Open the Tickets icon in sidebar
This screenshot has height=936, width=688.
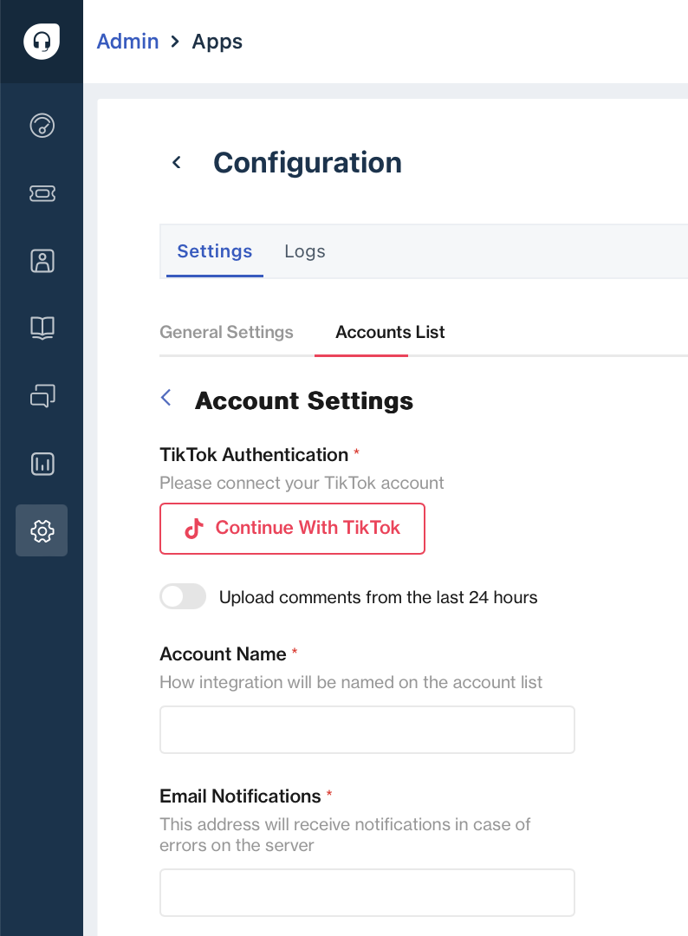pos(42,193)
